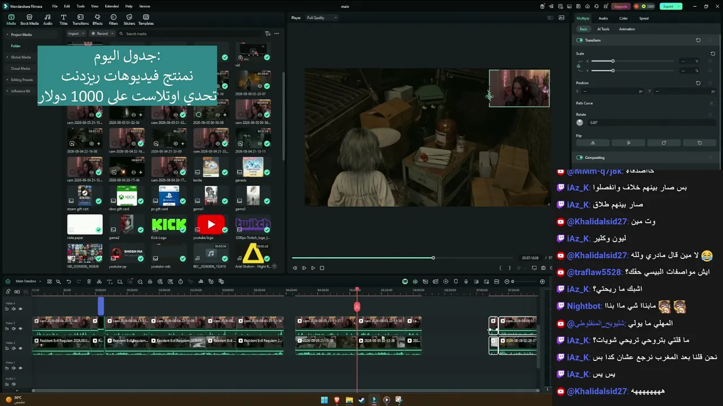Expand the Editing Presets tree item

(x=7, y=80)
